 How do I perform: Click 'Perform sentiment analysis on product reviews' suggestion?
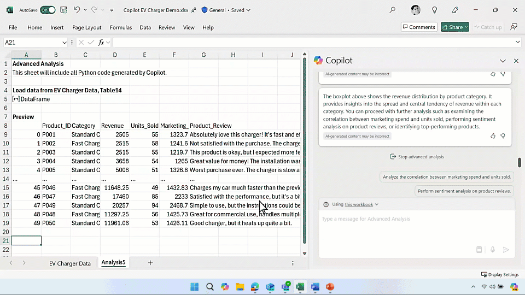tap(464, 191)
